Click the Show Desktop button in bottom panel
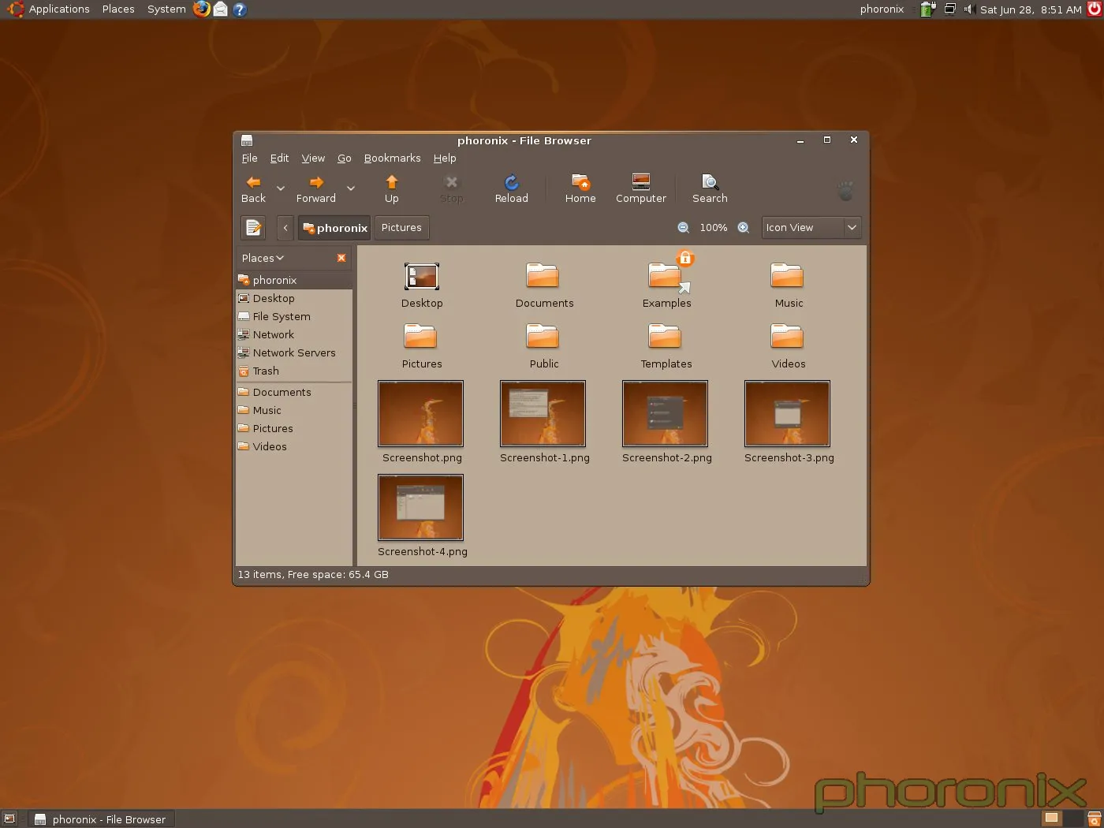Image resolution: width=1104 pixels, height=828 pixels. point(9,819)
